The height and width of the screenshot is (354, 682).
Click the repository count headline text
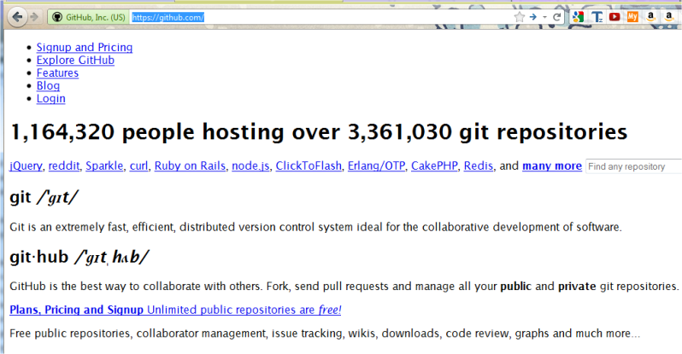click(x=319, y=132)
